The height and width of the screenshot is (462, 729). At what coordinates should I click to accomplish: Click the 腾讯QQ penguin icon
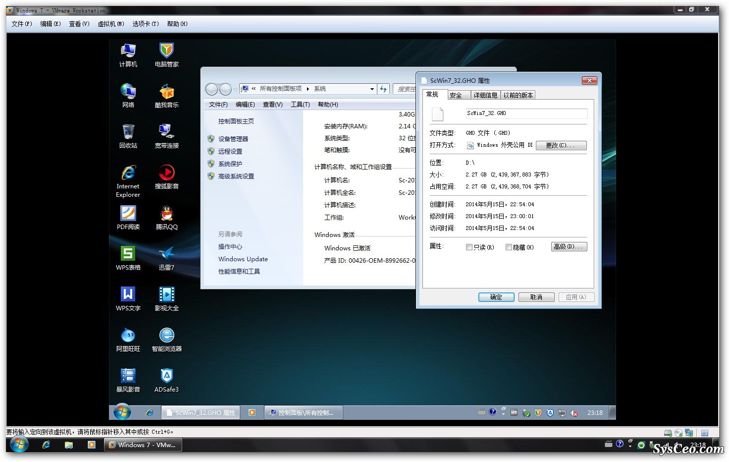point(167,218)
